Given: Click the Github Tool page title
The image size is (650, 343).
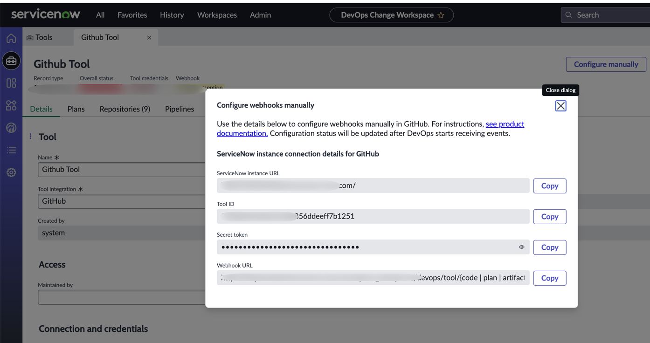Looking at the screenshot, I should click(62, 64).
